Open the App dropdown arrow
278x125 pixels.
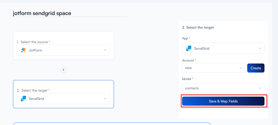click(x=260, y=48)
